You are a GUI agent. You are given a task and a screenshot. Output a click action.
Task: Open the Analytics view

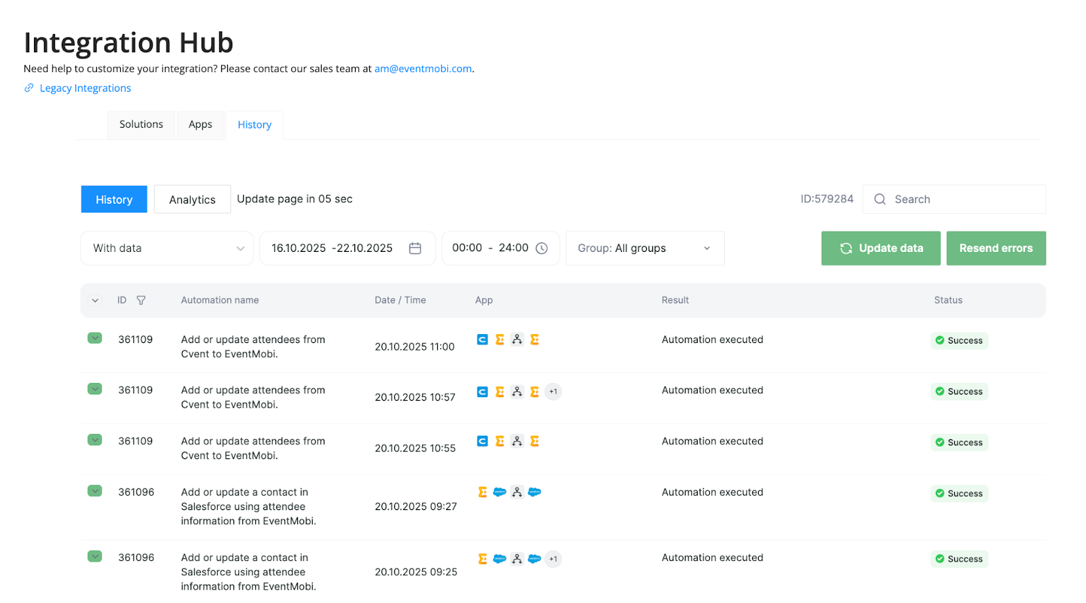pyautogui.click(x=192, y=200)
